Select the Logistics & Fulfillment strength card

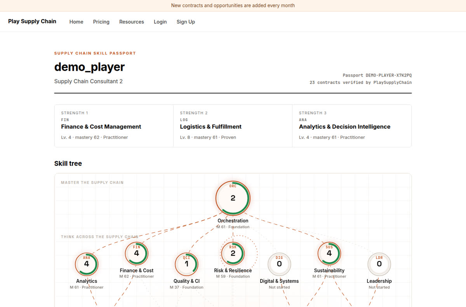coord(233,126)
